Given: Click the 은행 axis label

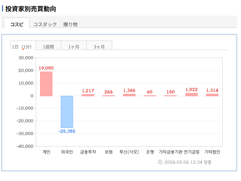Looking at the screenshot, I should tap(150, 152).
